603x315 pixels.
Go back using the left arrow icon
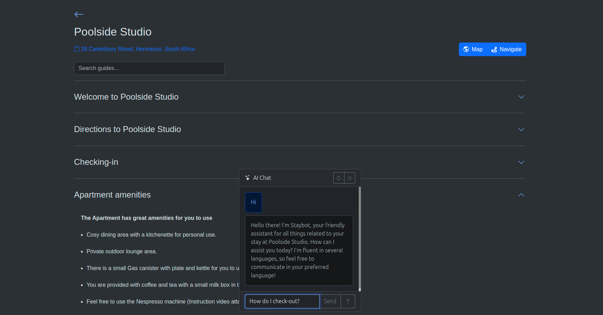[x=79, y=14]
